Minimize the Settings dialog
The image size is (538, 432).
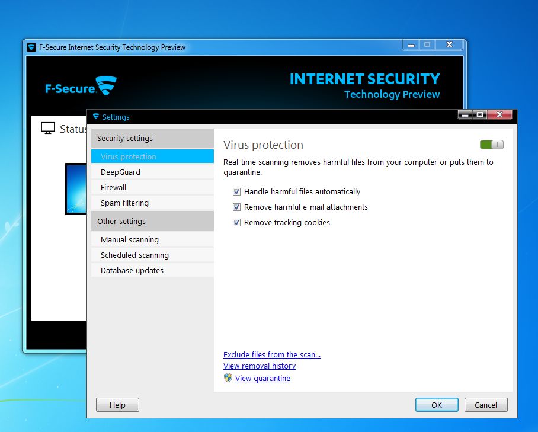[x=465, y=114]
